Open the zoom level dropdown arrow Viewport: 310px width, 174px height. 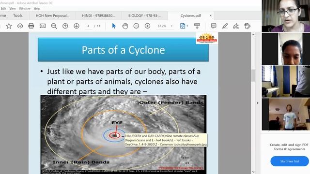(x=171, y=26)
